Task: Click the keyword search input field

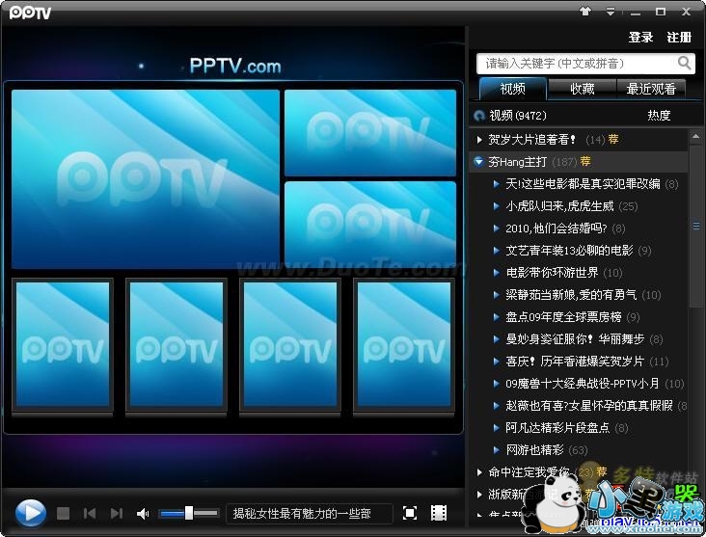Action: click(x=577, y=64)
